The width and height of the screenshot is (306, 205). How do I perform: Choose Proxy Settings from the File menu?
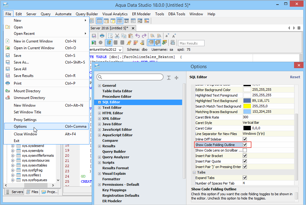(25, 120)
